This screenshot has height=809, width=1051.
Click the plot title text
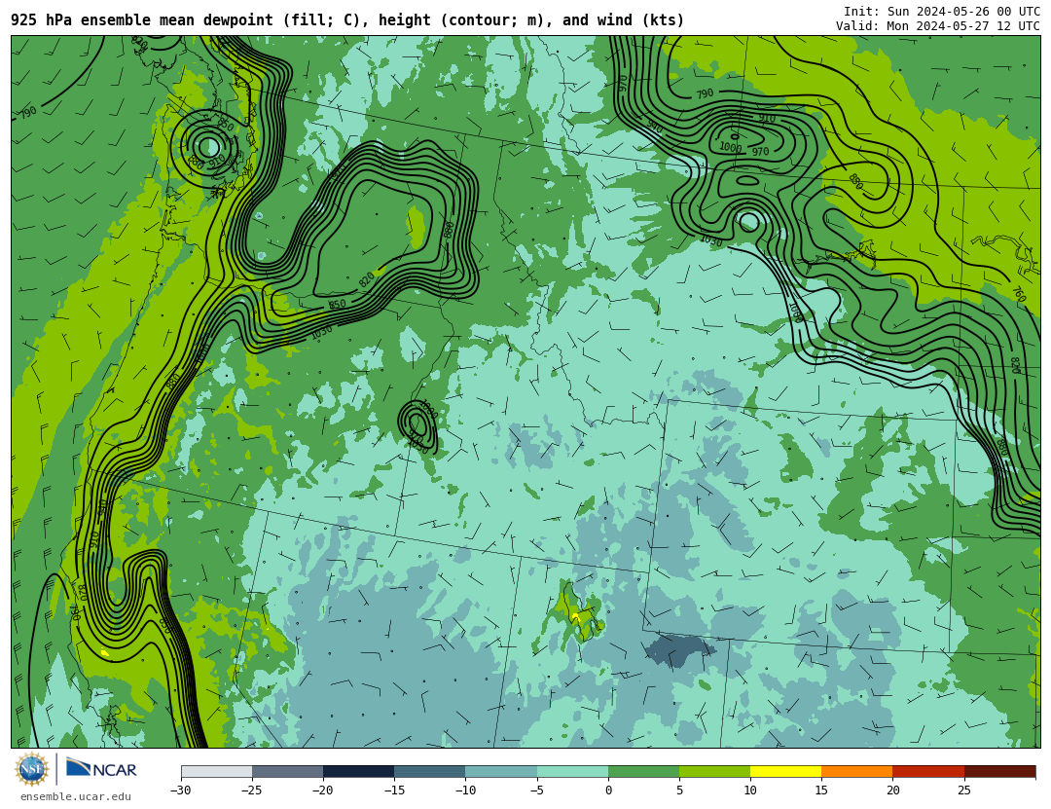[347, 20]
